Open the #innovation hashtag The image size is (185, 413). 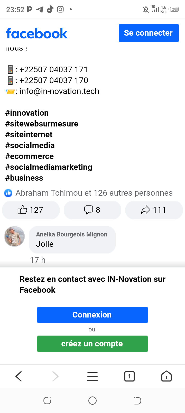[27, 113]
